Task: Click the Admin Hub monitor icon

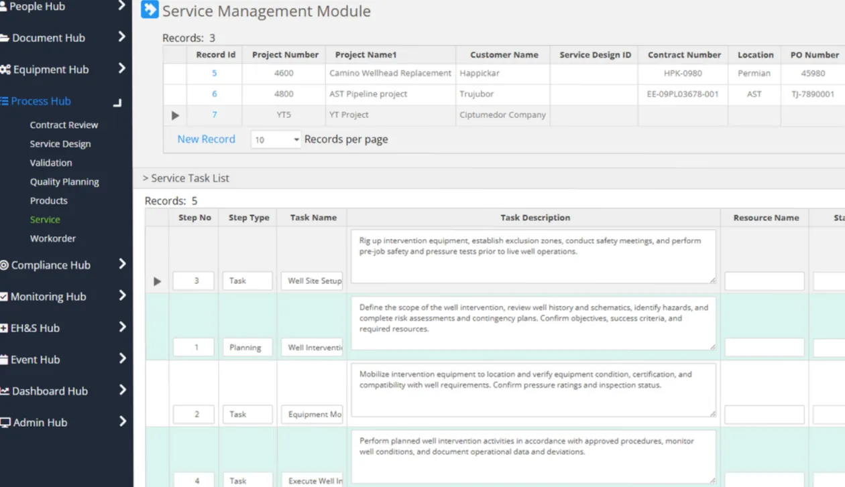Action: pyautogui.click(x=5, y=423)
